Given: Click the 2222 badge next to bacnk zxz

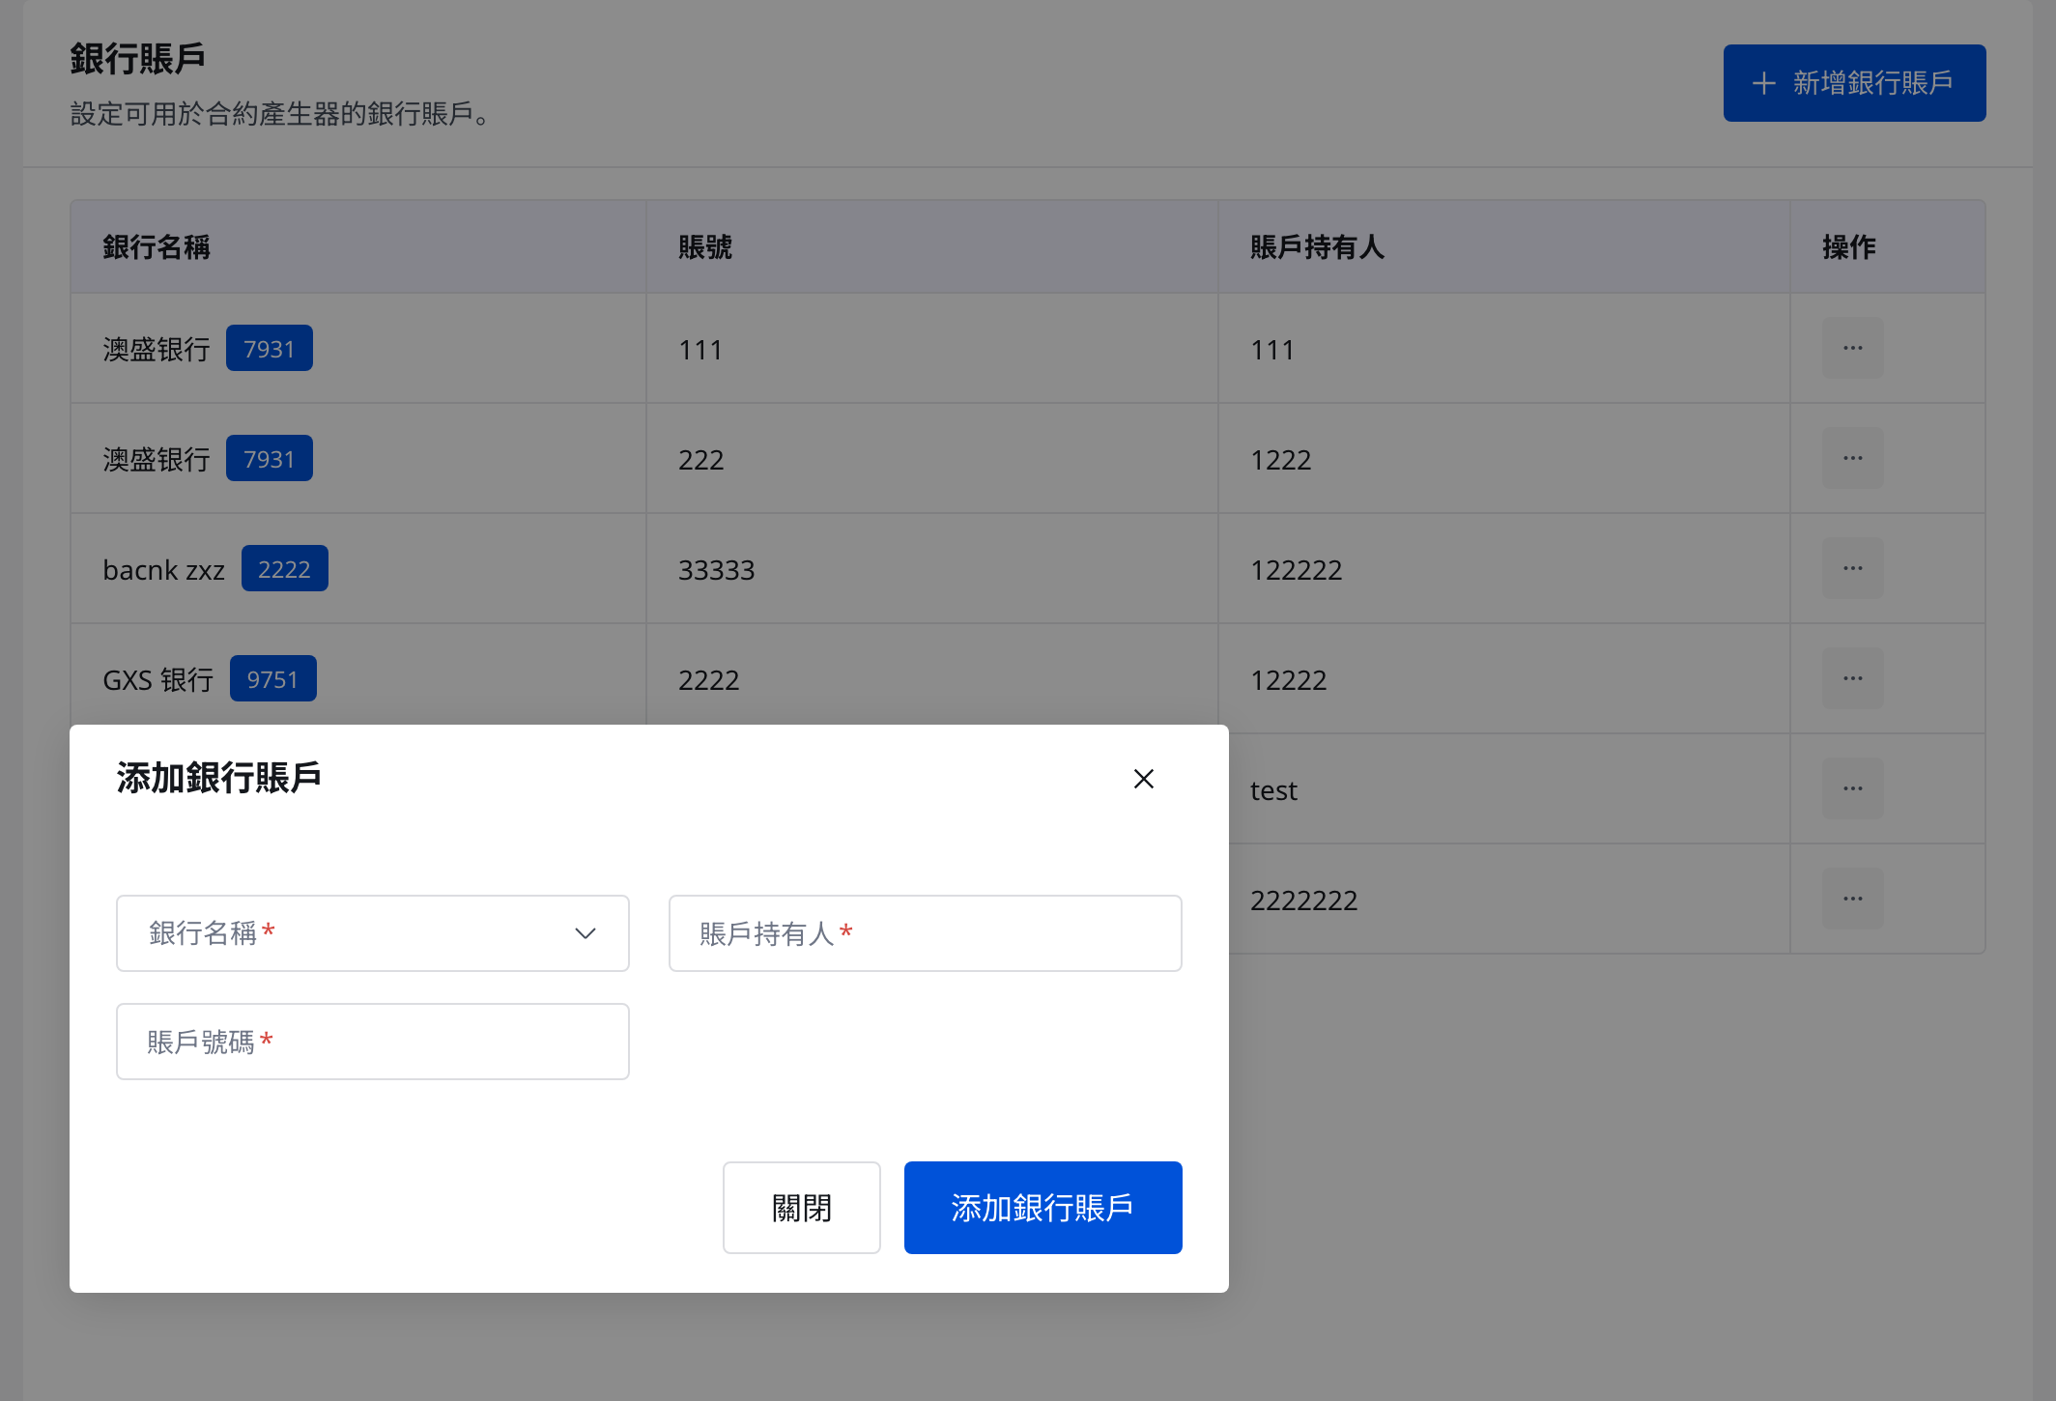Looking at the screenshot, I should click(285, 569).
